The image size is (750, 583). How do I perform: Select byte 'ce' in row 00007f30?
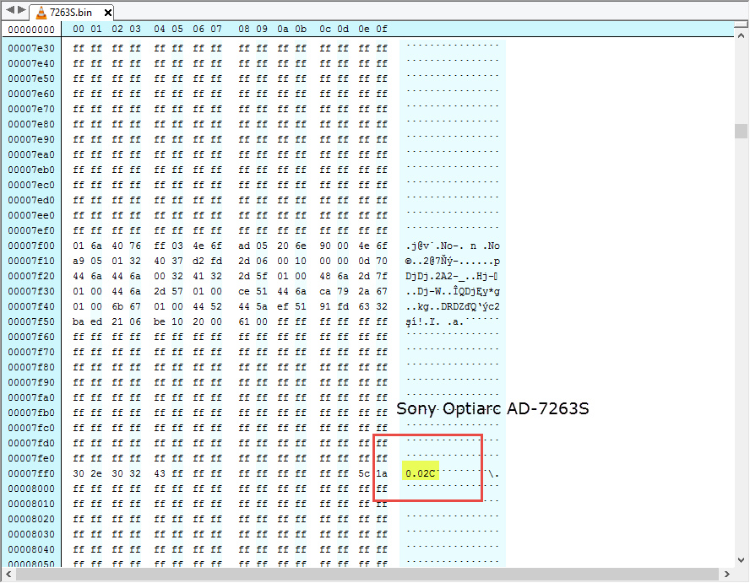click(x=244, y=292)
